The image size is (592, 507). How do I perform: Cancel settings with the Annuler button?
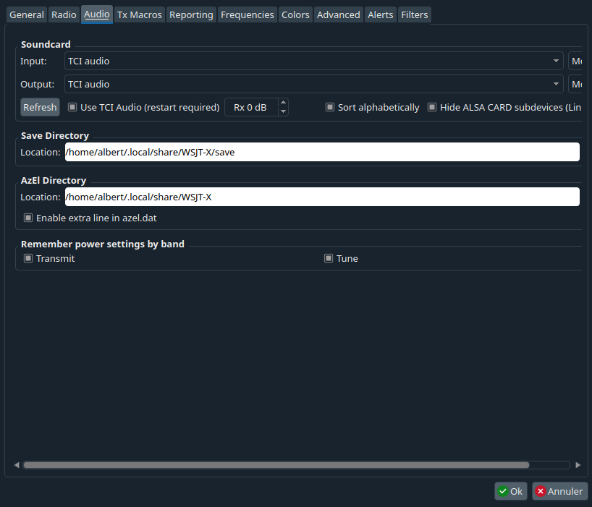559,491
